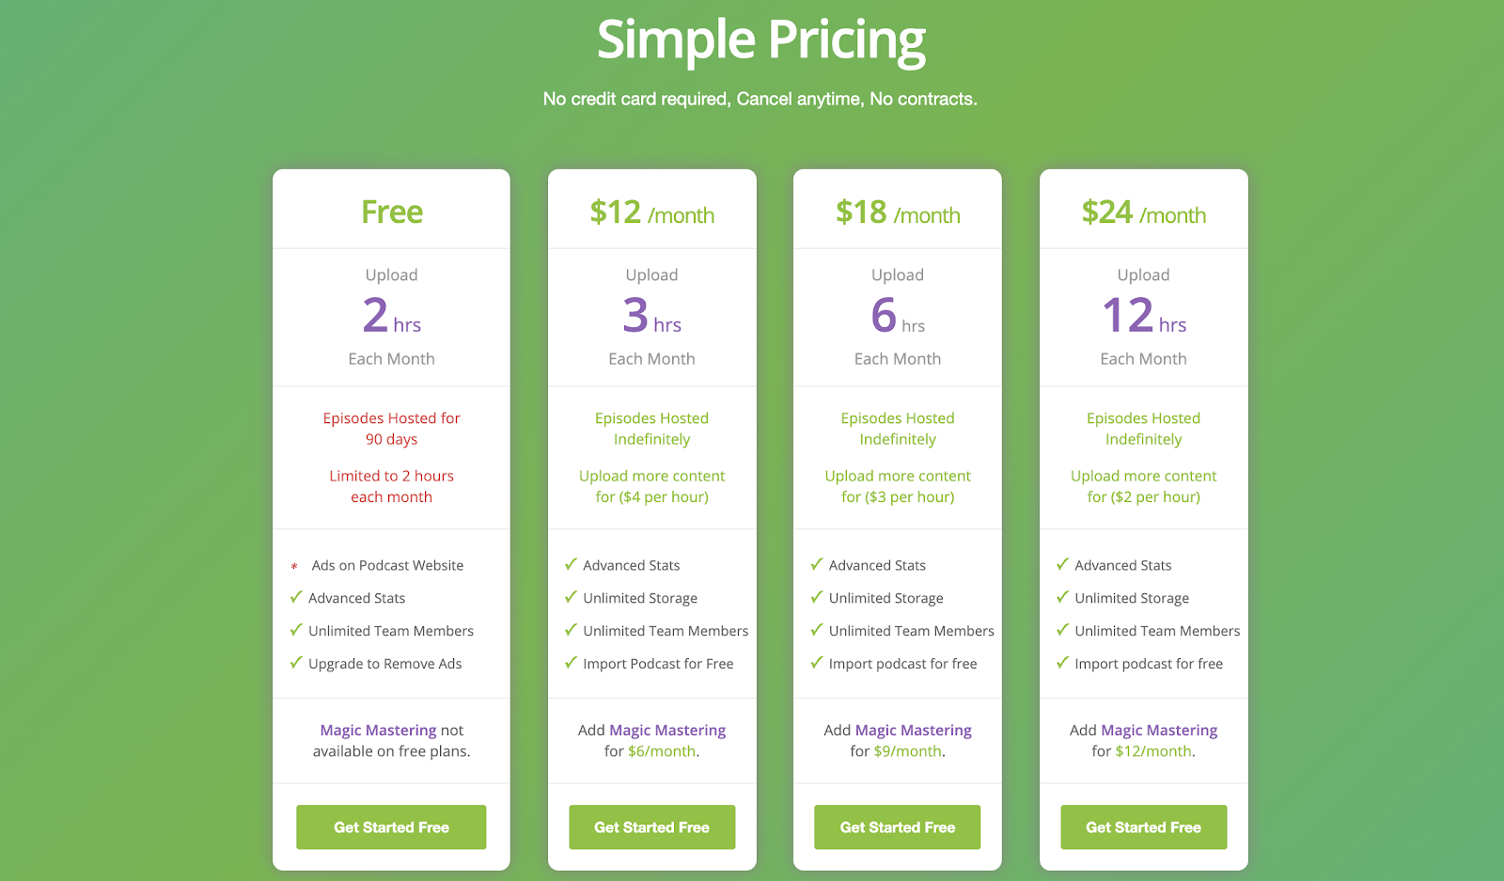Click Get Started Free under $24/month plan

[x=1144, y=827]
